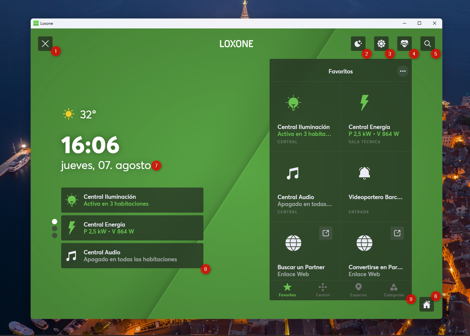Screen dimensions: 470x336
Task: Switch to the Categorías tab
Action: [394, 290]
